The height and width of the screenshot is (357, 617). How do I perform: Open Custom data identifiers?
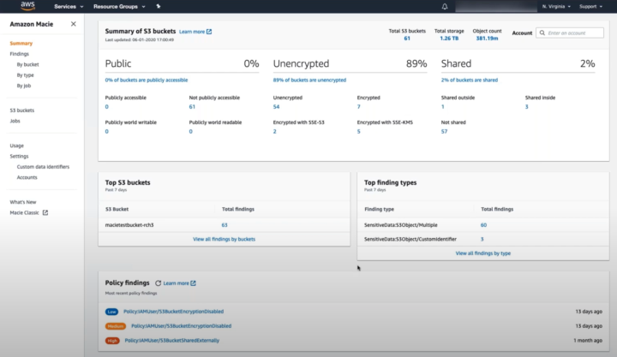[x=43, y=167]
